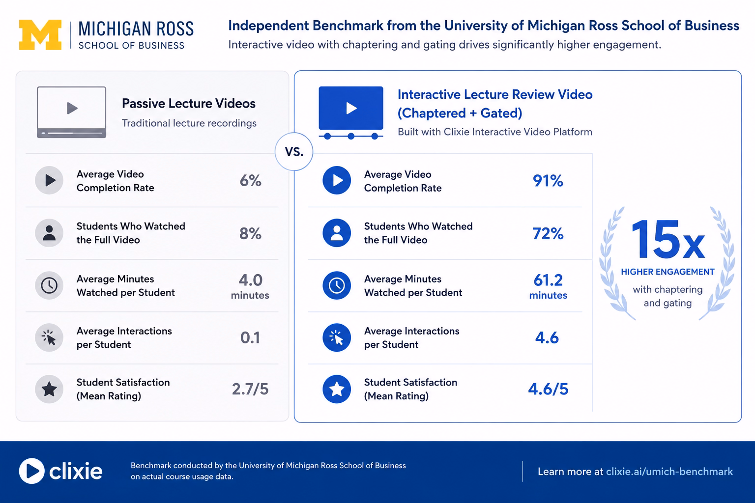
Task: Click the 6% completion rate value
Action: 250,181
